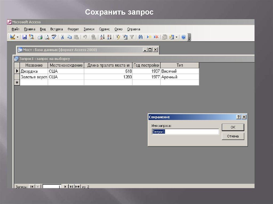Click the Print icon in toolbar
The width and height of the screenshot is (273, 204).
pos(40,37)
